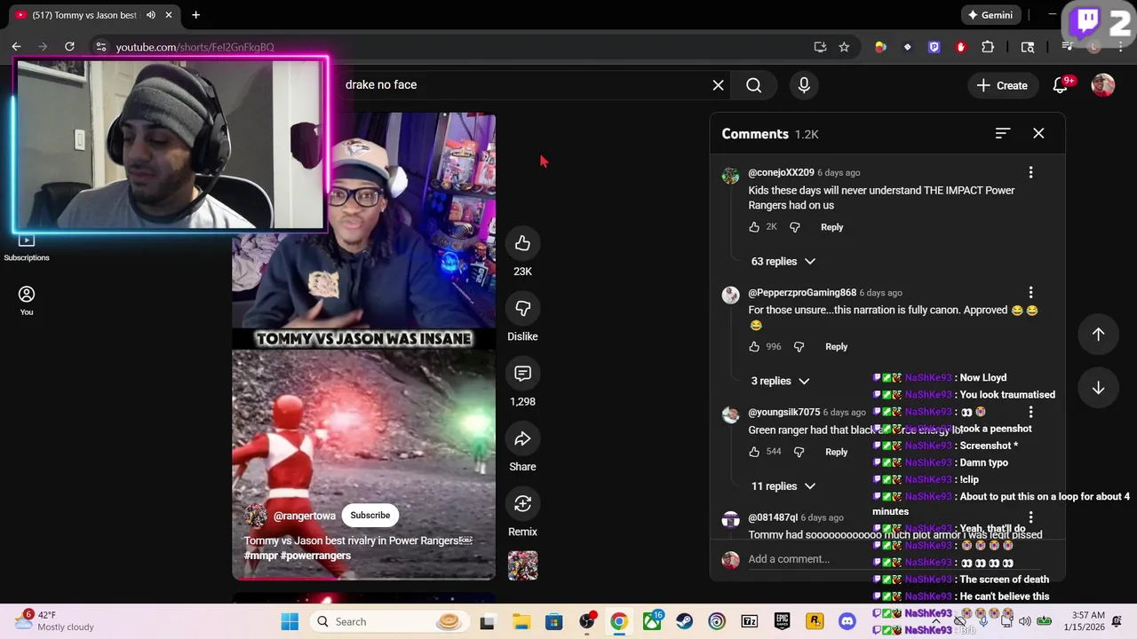Dislike the short video
This screenshot has height=639, width=1137.
[x=522, y=308]
